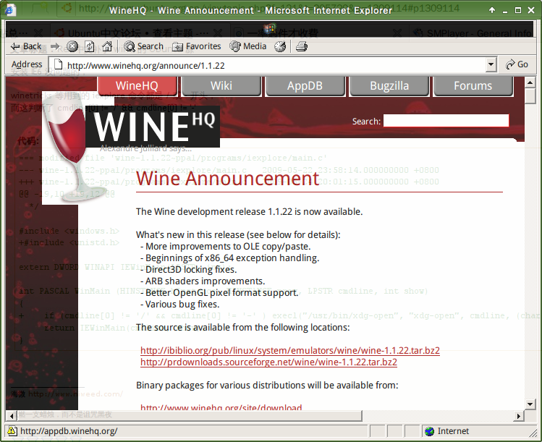Print the page with Print icon
The image size is (542, 442).
[302, 46]
